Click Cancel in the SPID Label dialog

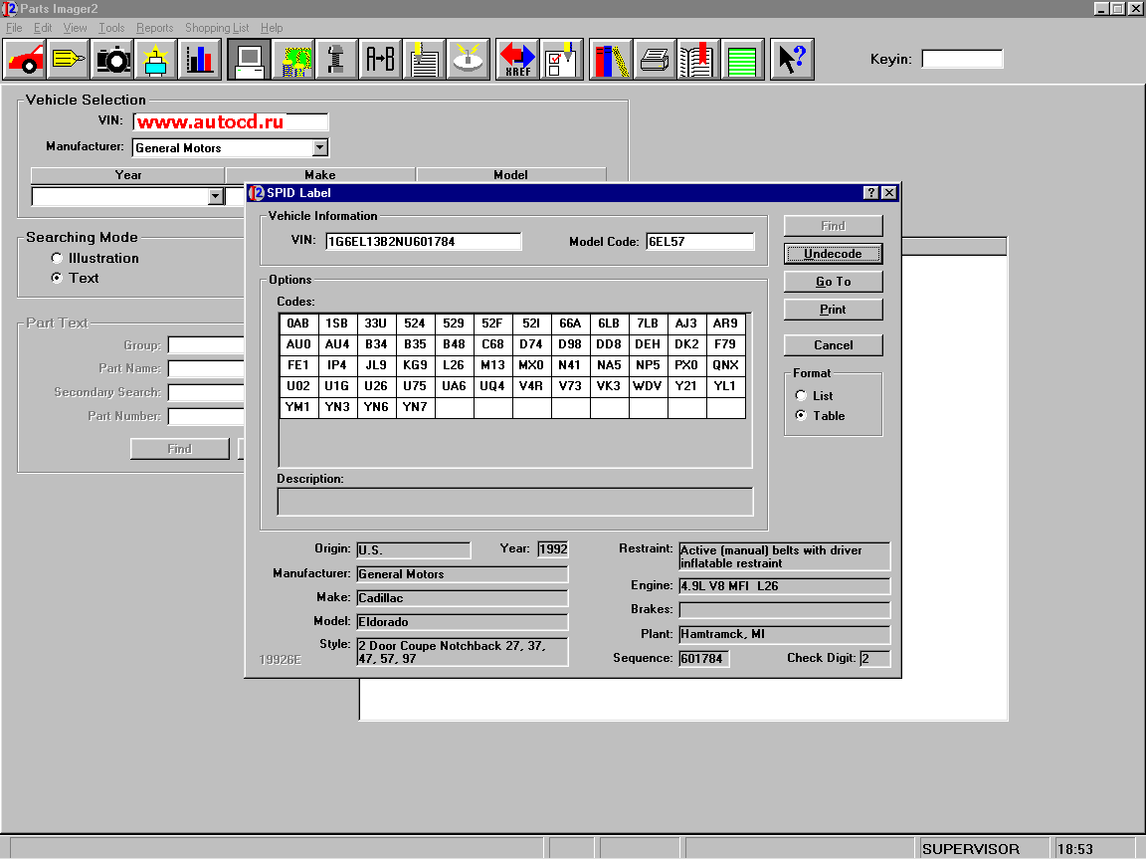pyautogui.click(x=834, y=345)
